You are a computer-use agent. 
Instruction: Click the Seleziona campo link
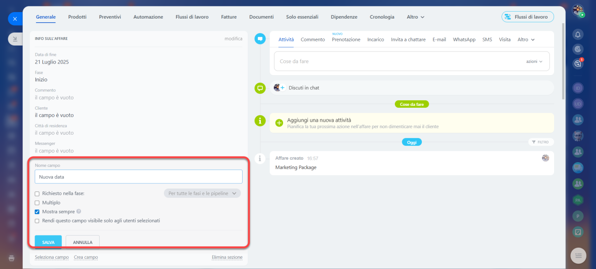tap(52, 257)
